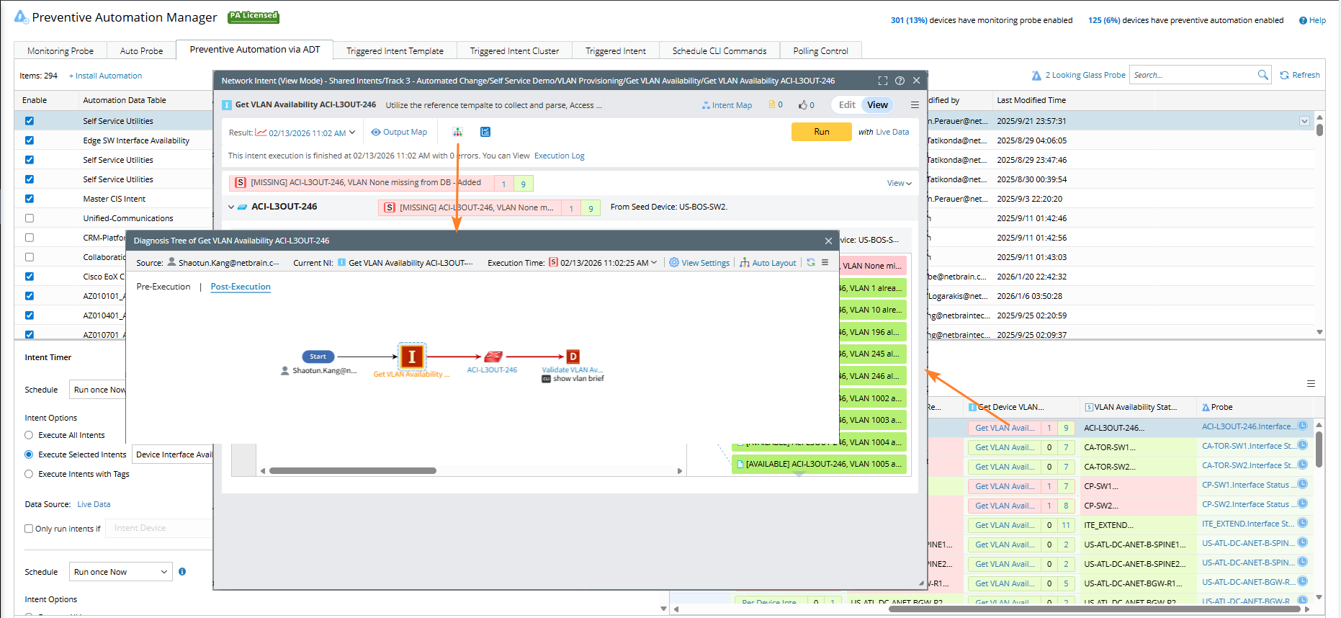The image size is (1341, 618).
Task: Open the diagnosis tree icon in result toolbar
Action: click(457, 132)
